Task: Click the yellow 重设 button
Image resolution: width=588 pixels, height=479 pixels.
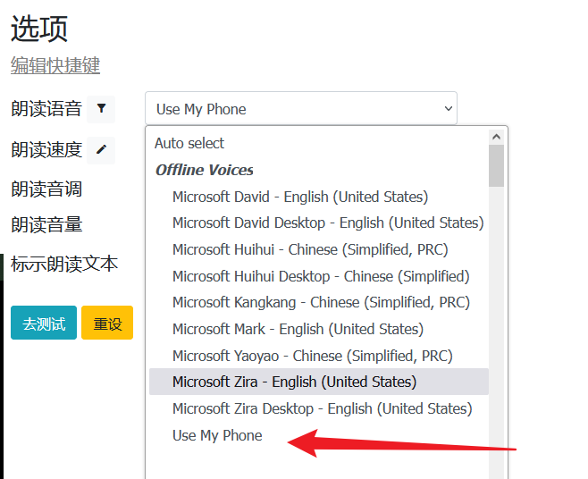Action: (x=107, y=324)
